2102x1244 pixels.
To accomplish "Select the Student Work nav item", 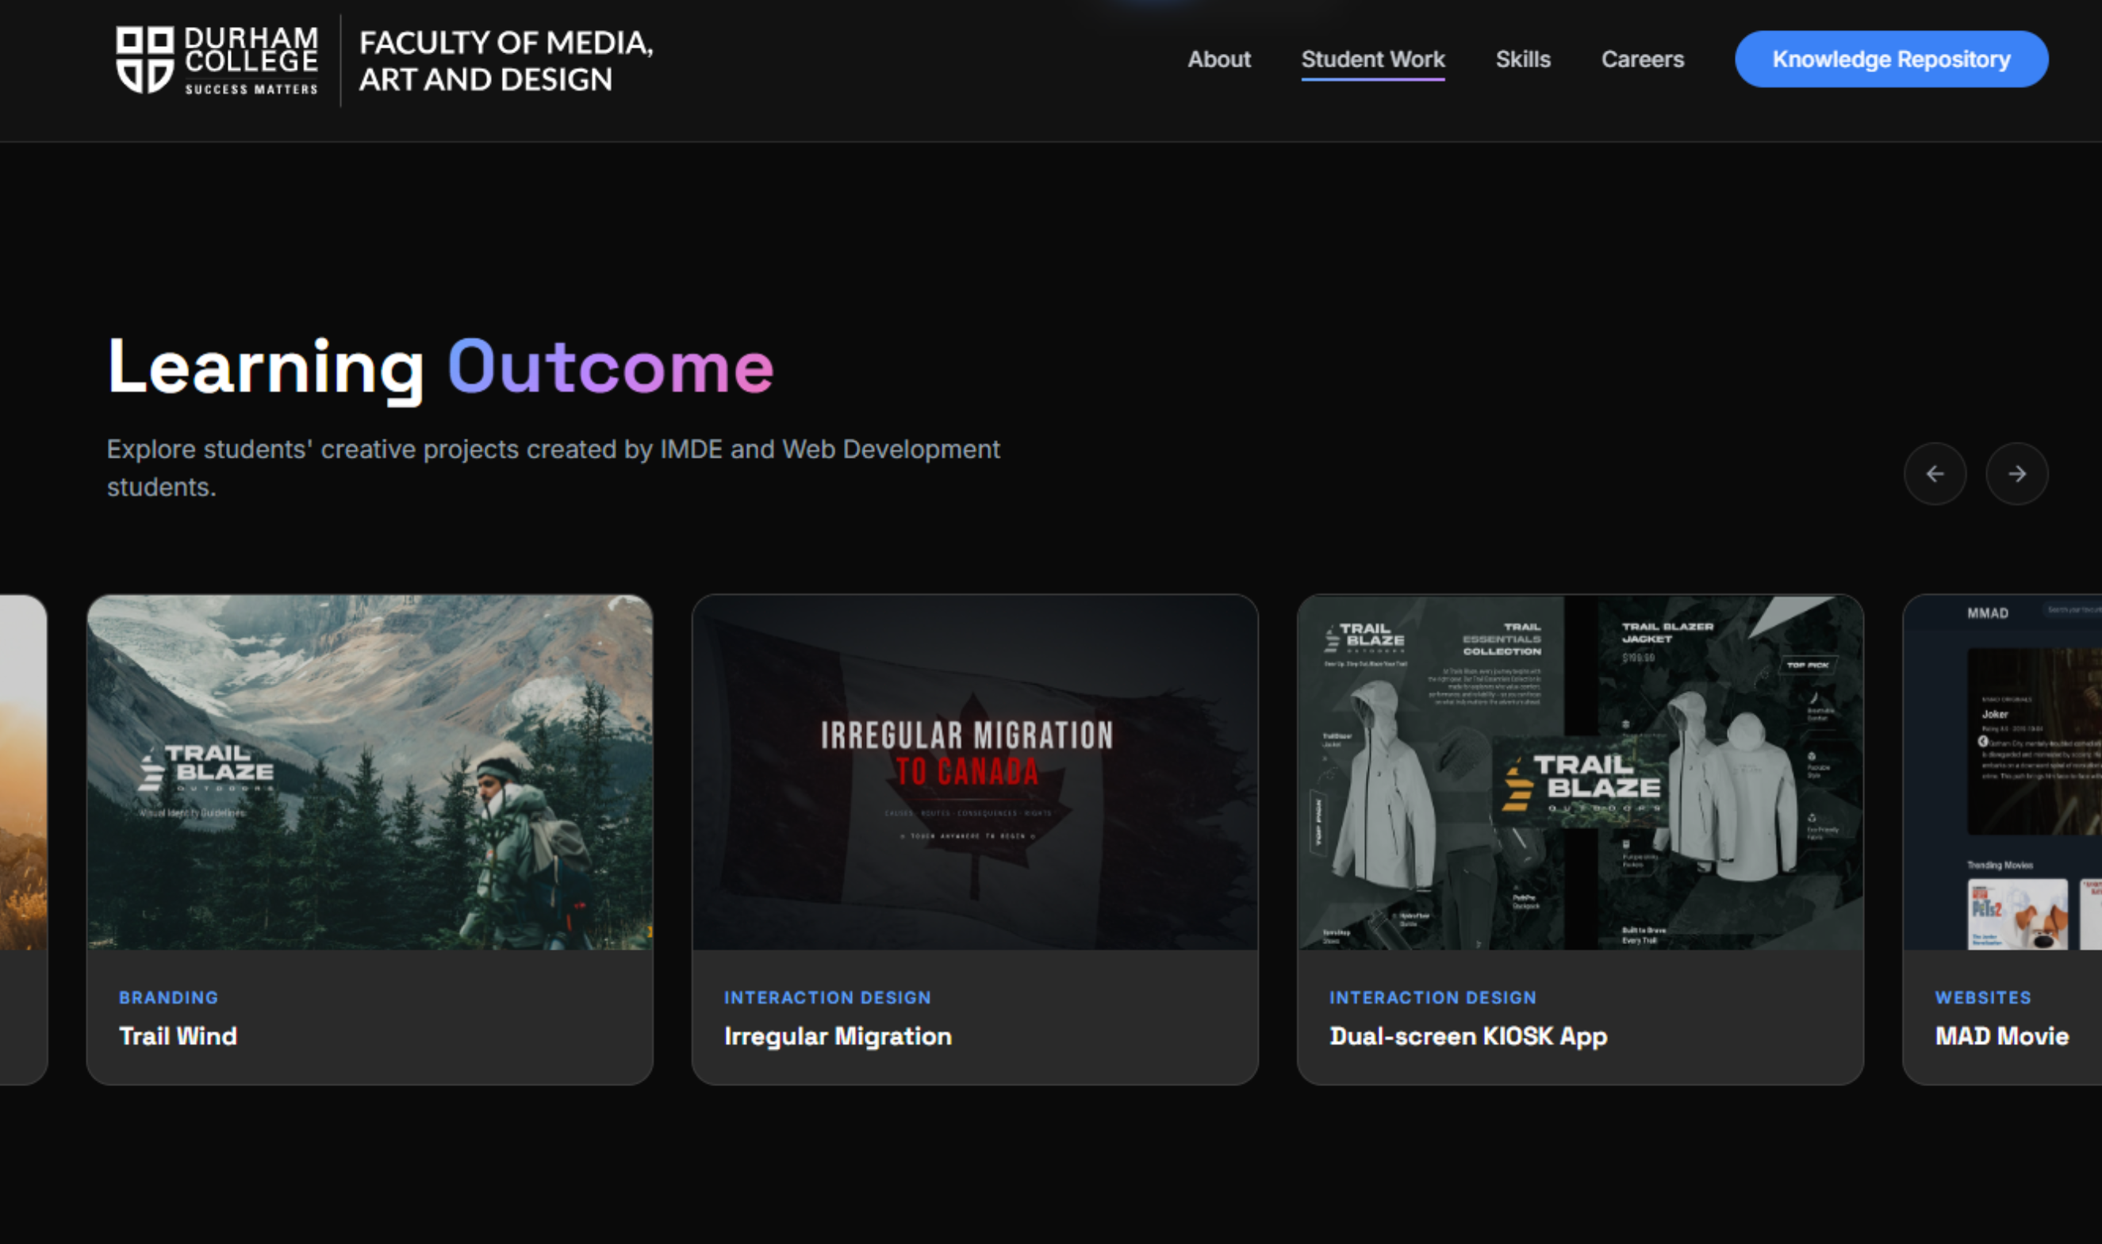I will tap(1373, 60).
